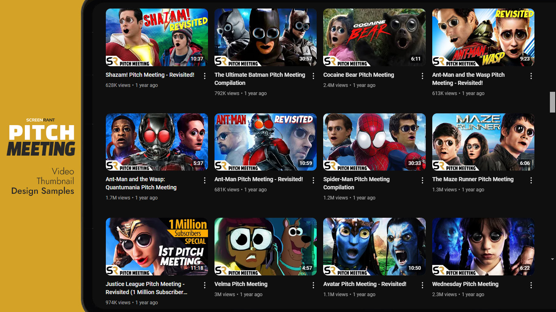This screenshot has width=556, height=312.
Task: Open title The Ultimate Batman Pitch Meeting Compilation
Action: (260, 79)
